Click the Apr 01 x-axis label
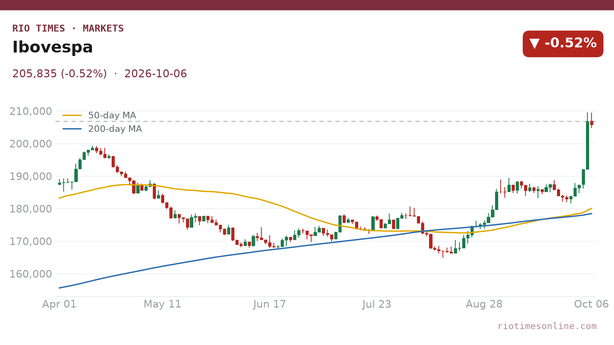 (x=59, y=304)
